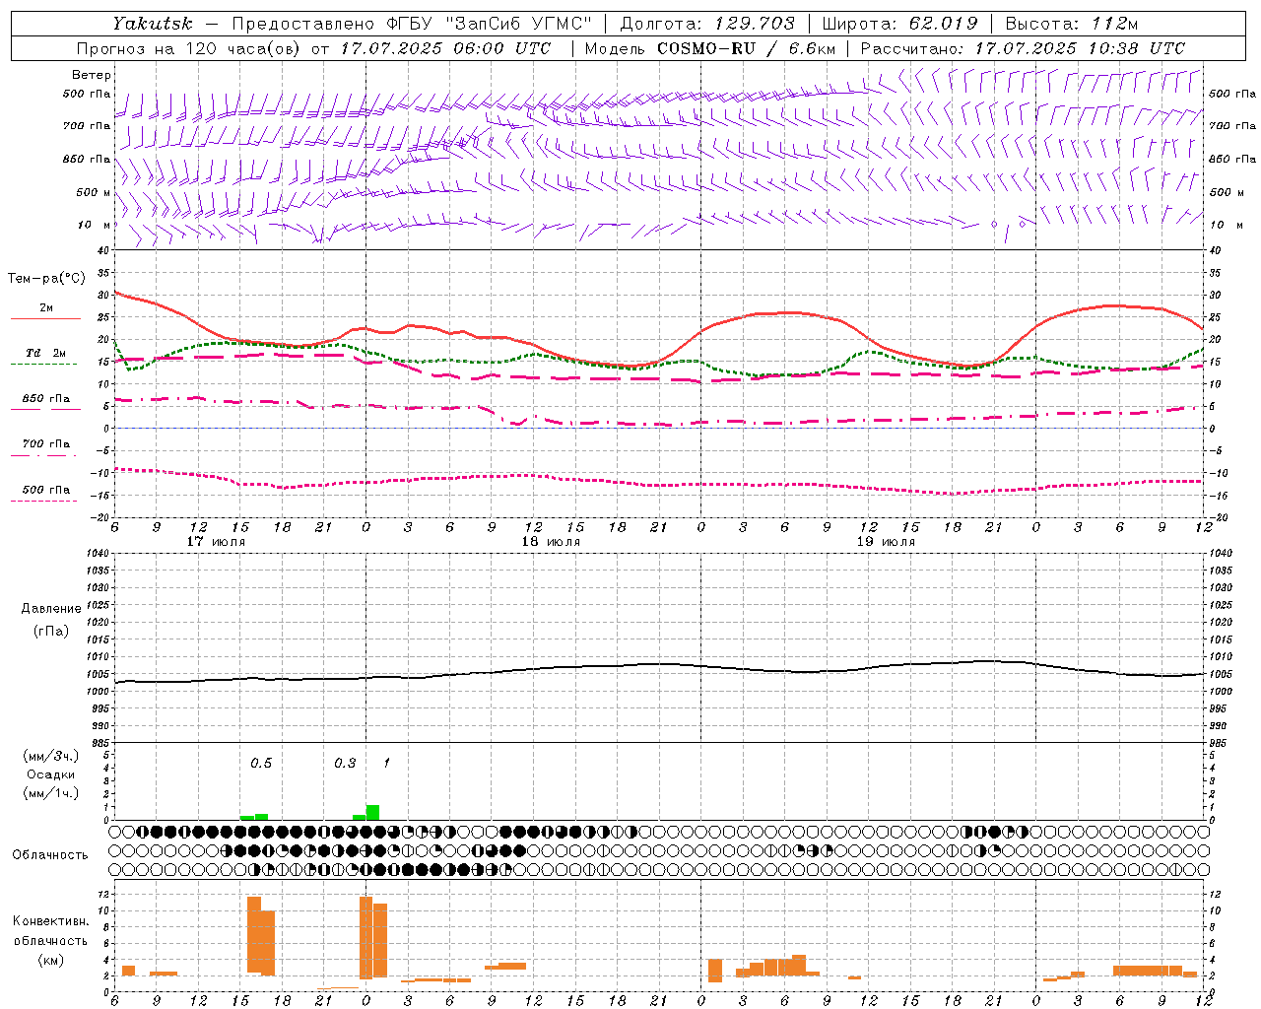Click the (мм/3ч.) unit label
Image resolution: width=1261 pixels, height=1009 pixels.
coord(51,756)
